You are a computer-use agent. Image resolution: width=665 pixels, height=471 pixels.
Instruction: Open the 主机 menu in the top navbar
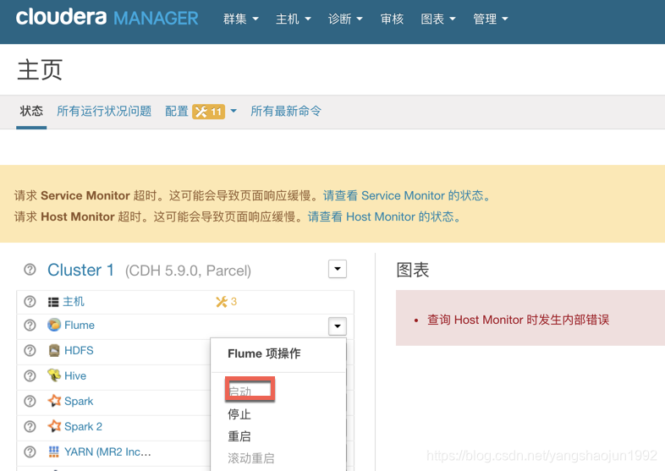click(293, 19)
